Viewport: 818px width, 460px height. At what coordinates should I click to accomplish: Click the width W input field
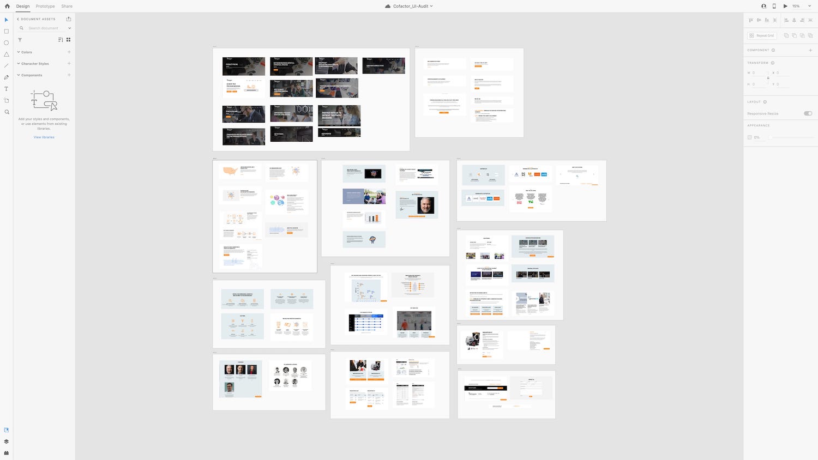pos(759,72)
